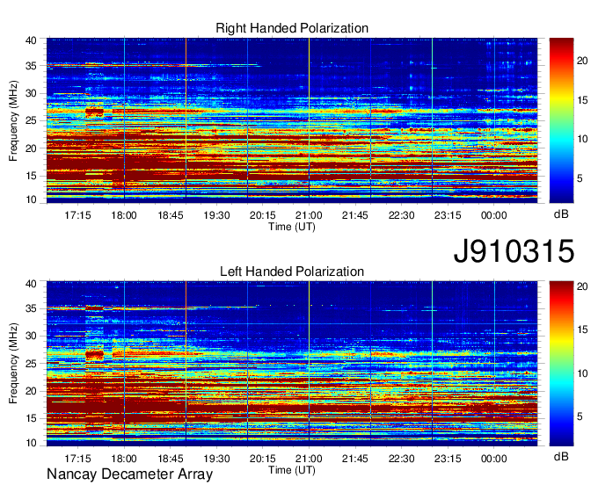
Task: Click the Left Handed Polarization spectrogram
Action: (x=292, y=364)
